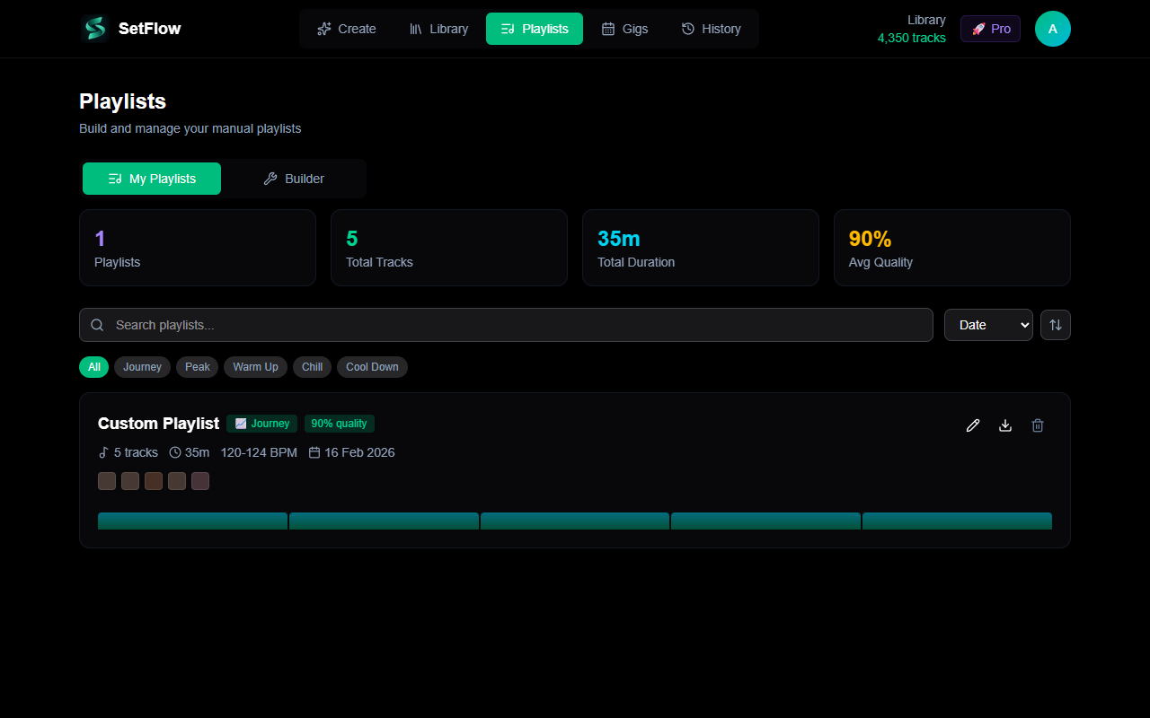Click the search magnifier icon
Image resolution: width=1150 pixels, height=718 pixels.
(97, 325)
